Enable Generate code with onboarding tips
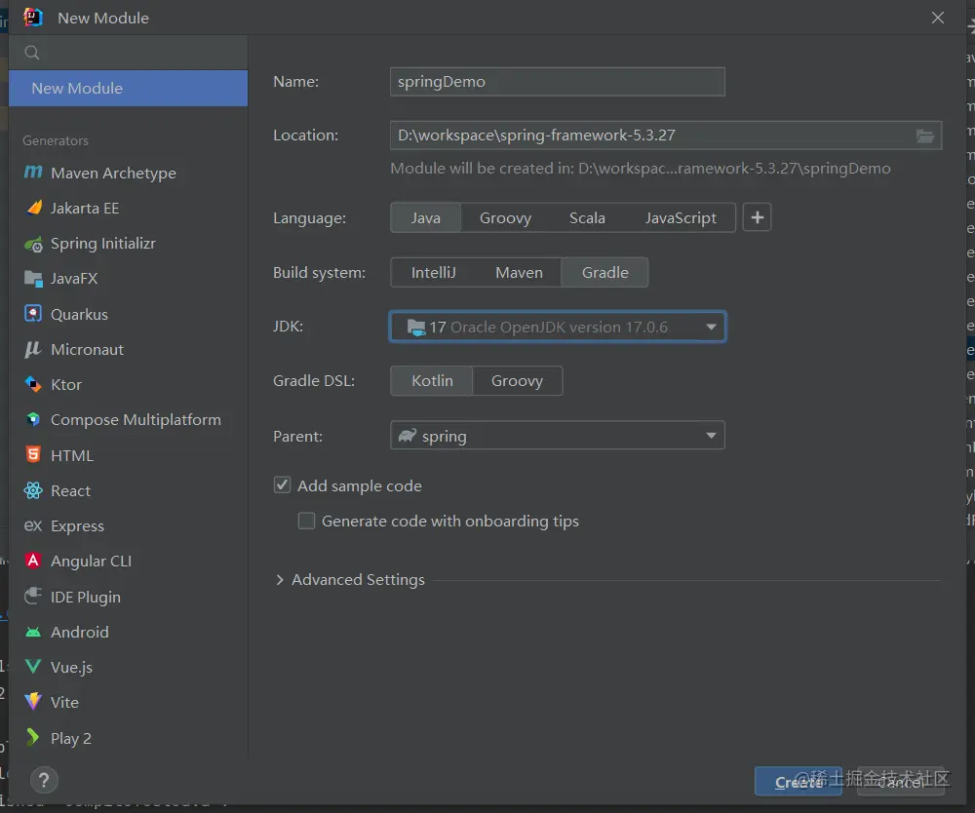The height and width of the screenshot is (813, 975). point(306,522)
